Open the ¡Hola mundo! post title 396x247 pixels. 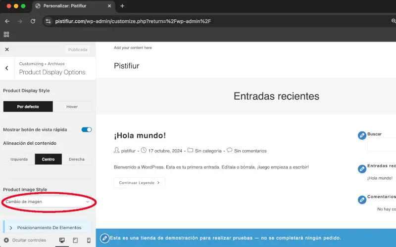140,135
